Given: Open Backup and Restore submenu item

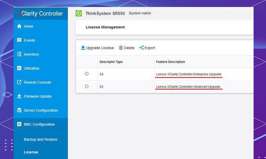Looking at the screenshot, I should (40, 139).
